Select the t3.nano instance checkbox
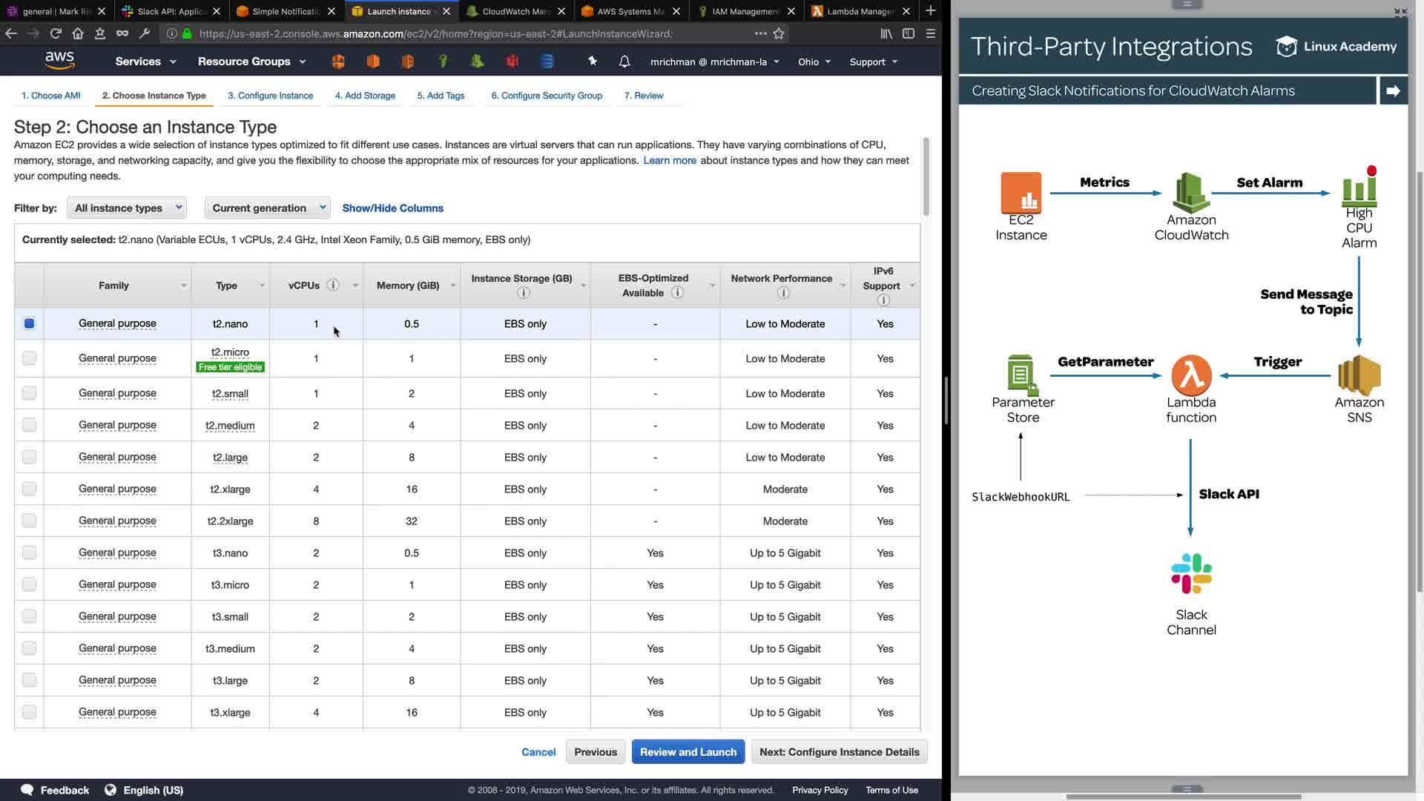This screenshot has width=1424, height=801. click(x=29, y=553)
